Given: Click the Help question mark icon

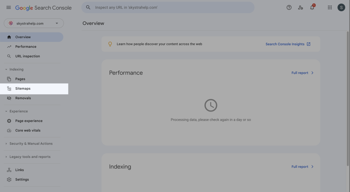Looking at the screenshot, I should click(x=289, y=8).
